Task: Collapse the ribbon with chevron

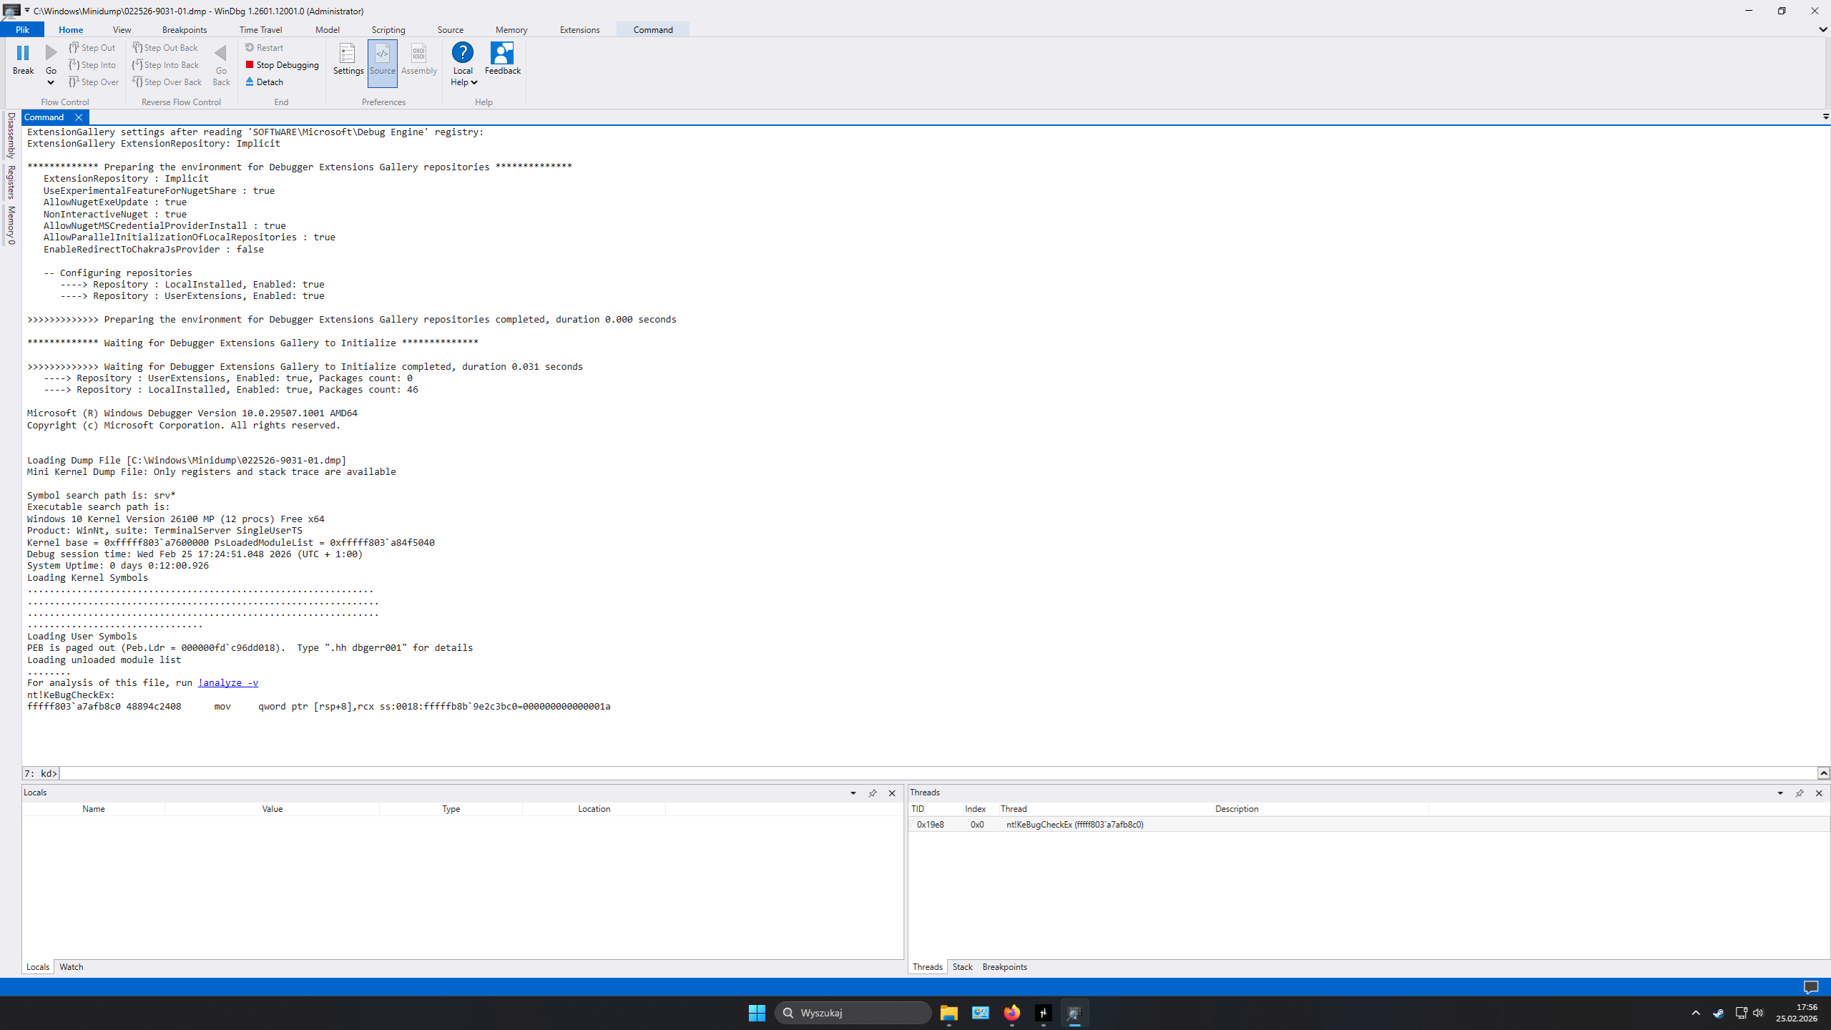Action: tap(1822, 30)
